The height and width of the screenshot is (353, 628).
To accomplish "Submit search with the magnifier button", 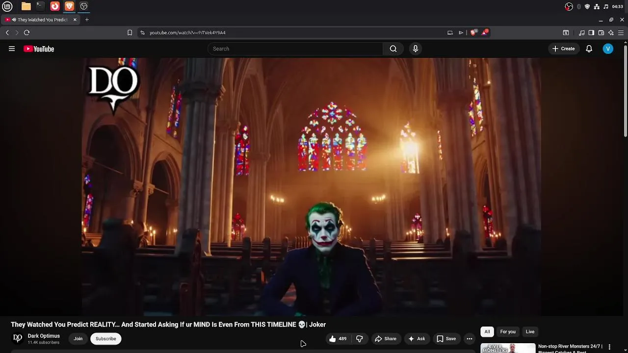I will coord(393,49).
